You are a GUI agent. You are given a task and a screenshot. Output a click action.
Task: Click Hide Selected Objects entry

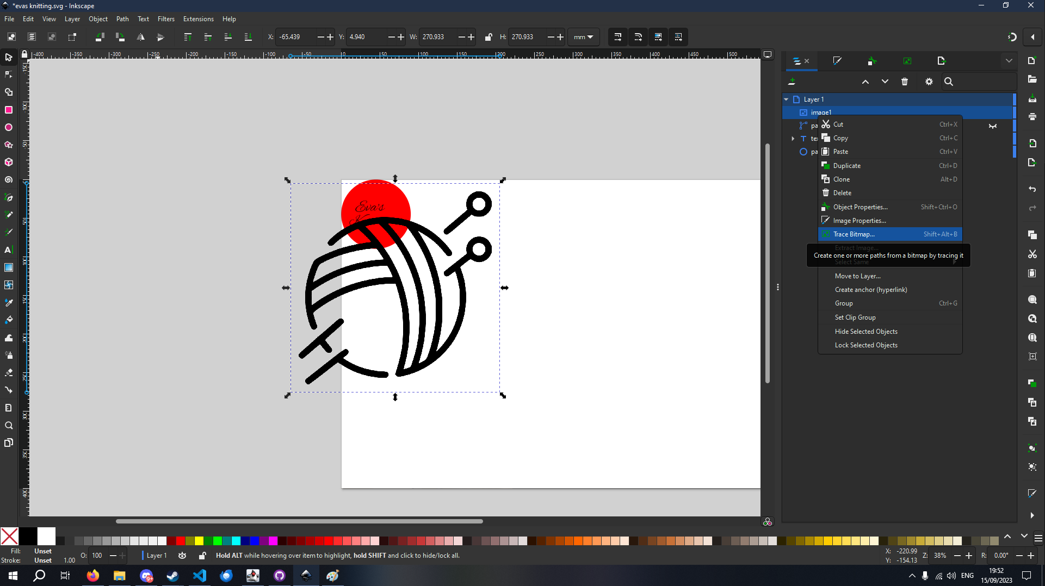tap(890, 332)
